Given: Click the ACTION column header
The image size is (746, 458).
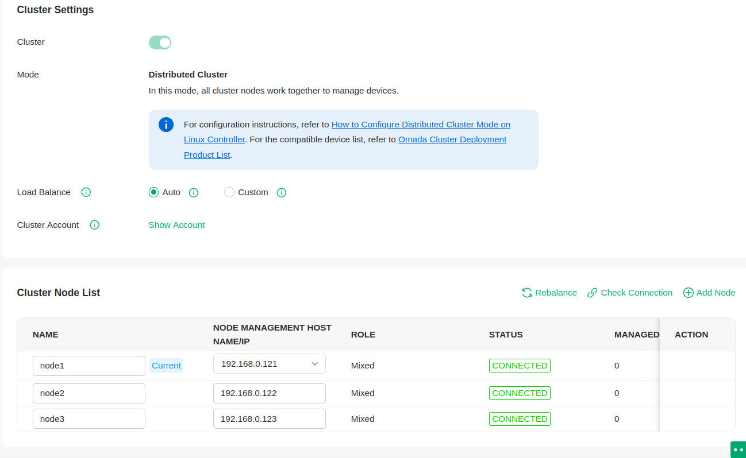Looking at the screenshot, I should tap(691, 335).
